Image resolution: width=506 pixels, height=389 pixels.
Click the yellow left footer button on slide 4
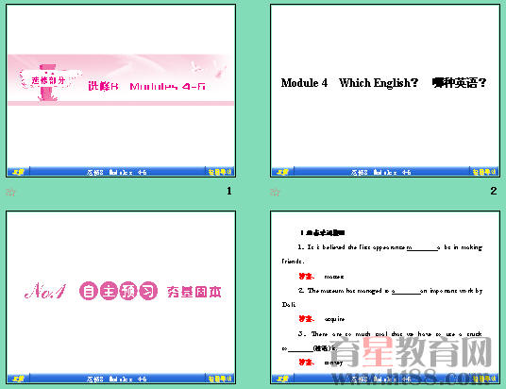pyautogui.click(x=282, y=379)
